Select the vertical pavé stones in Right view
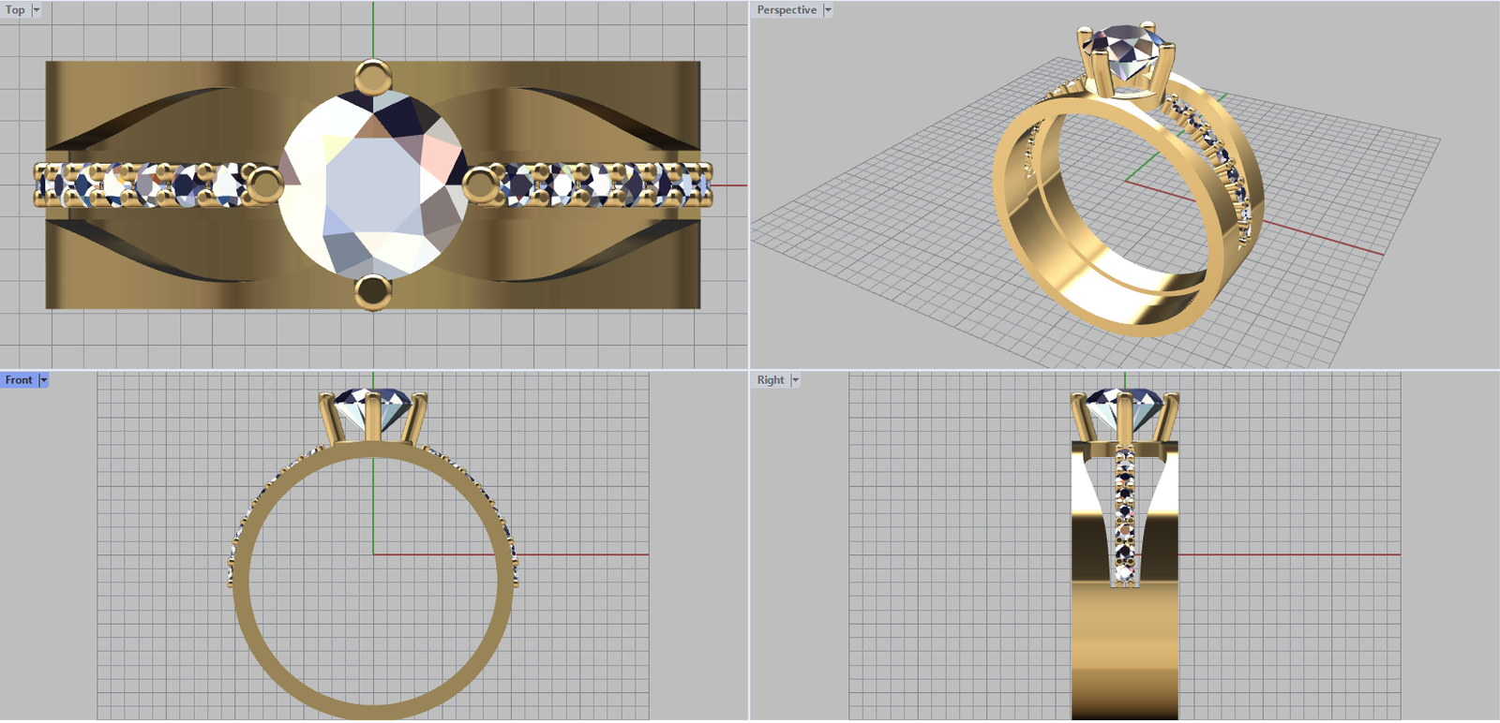The image size is (1500, 723). pos(1124,515)
